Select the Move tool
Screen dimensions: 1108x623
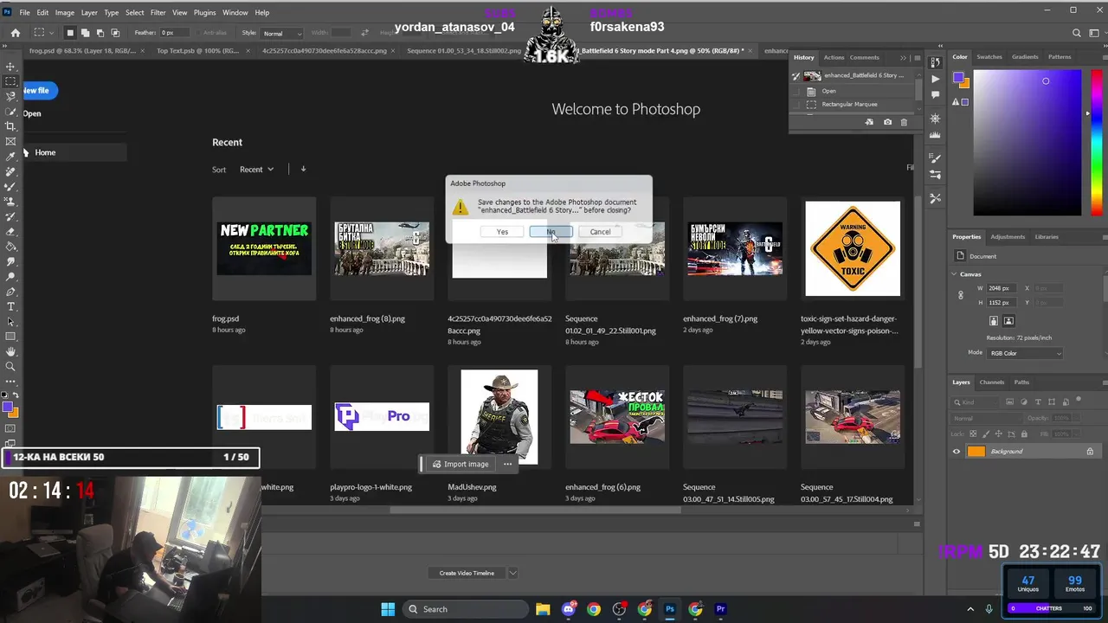pyautogui.click(x=10, y=67)
